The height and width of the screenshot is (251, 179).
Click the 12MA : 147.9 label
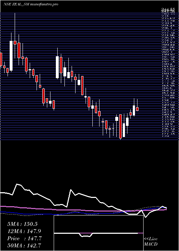coord(24,231)
